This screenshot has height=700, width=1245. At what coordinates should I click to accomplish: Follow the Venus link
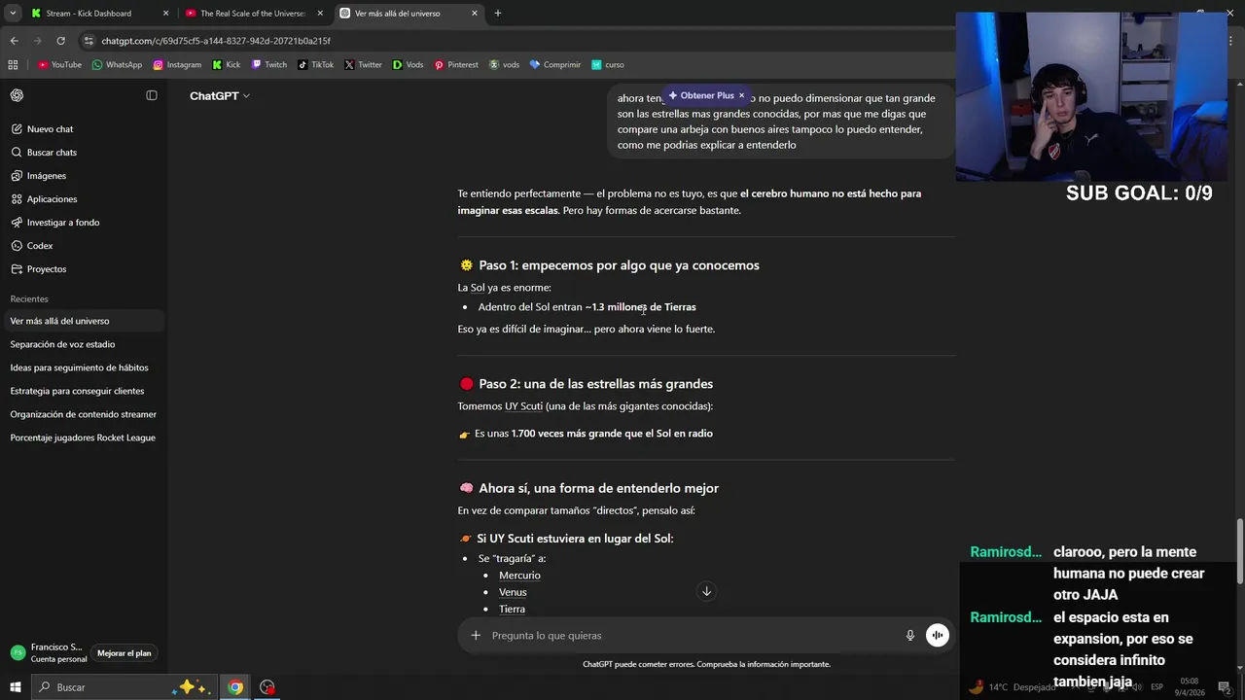point(513,592)
